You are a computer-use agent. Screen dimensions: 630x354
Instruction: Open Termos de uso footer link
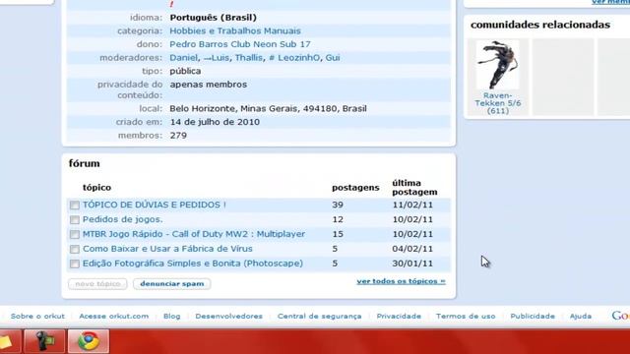coord(466,317)
